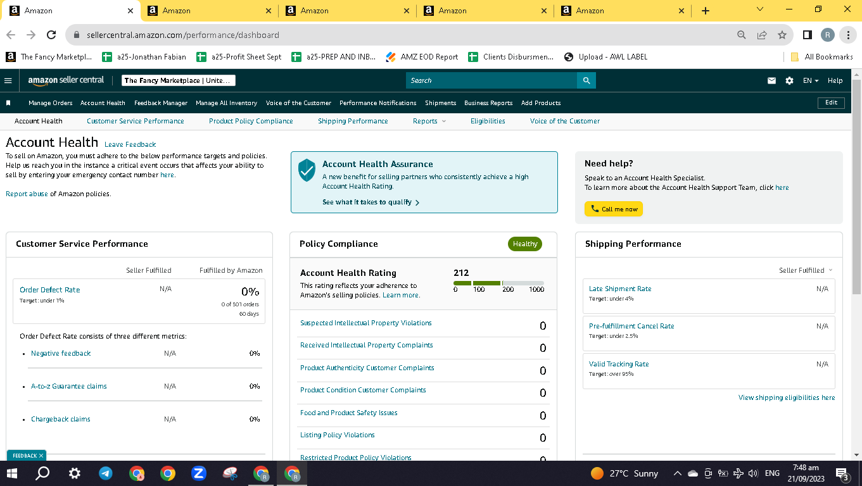Open the Shipping Performance tab
862x486 pixels.
pos(353,121)
